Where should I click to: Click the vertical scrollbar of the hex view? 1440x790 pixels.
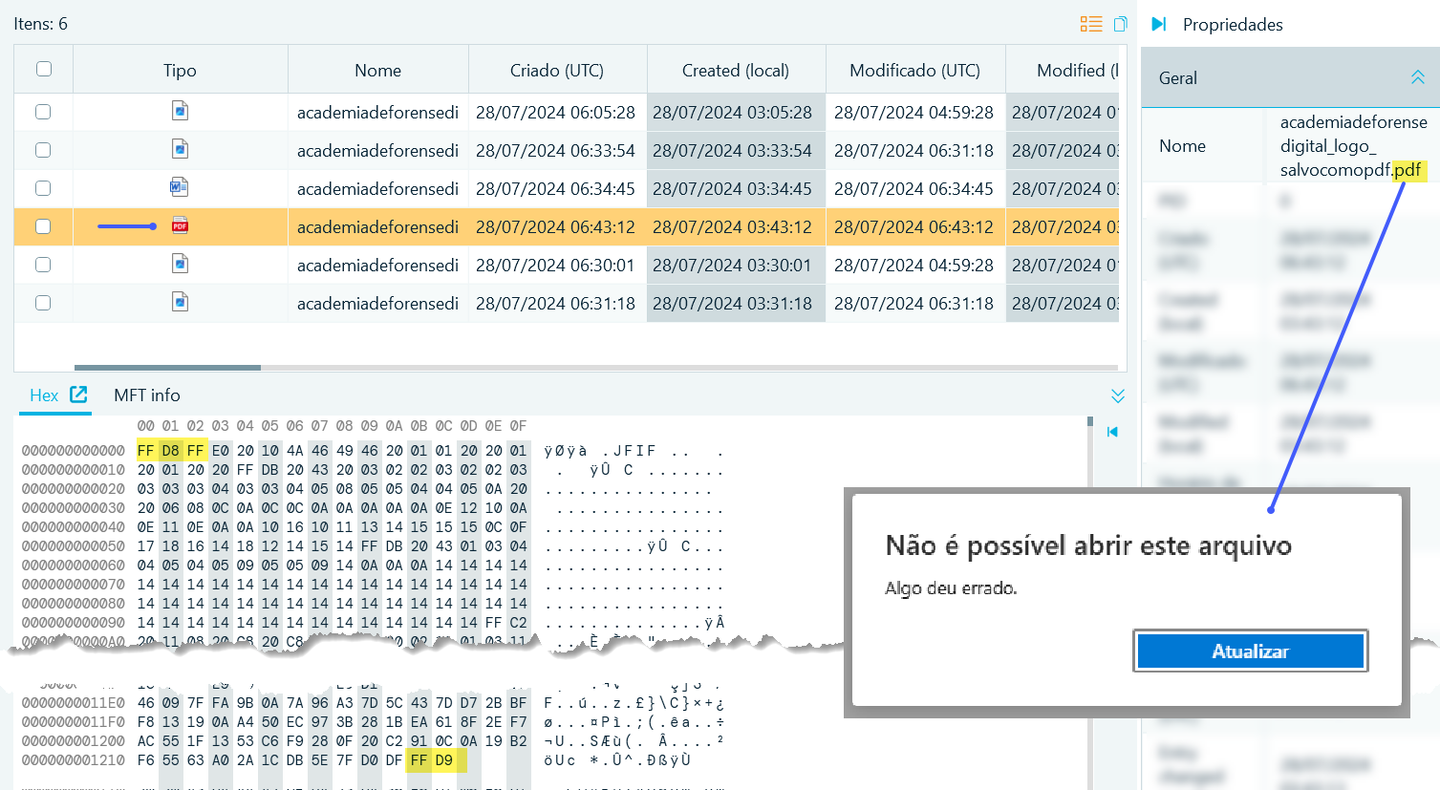1089,421
